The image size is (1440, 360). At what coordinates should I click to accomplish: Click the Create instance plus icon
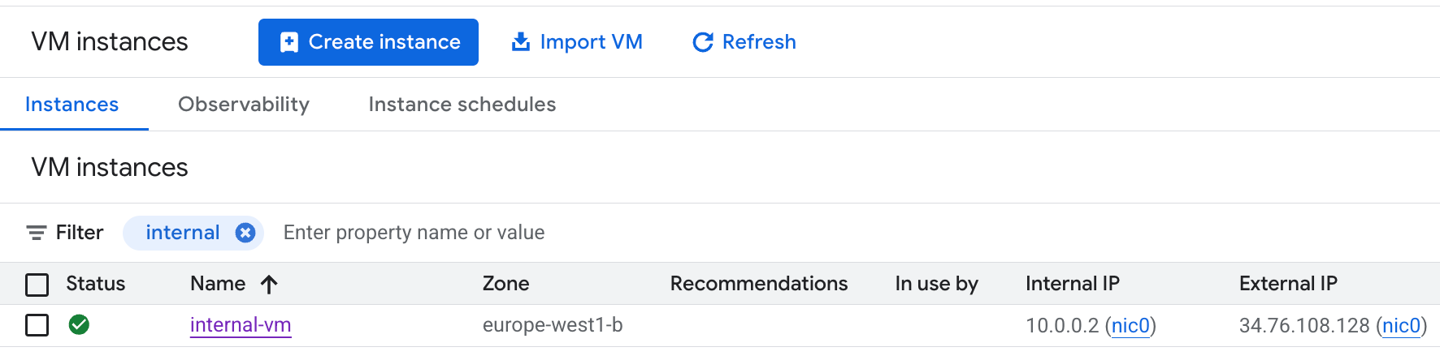click(288, 42)
